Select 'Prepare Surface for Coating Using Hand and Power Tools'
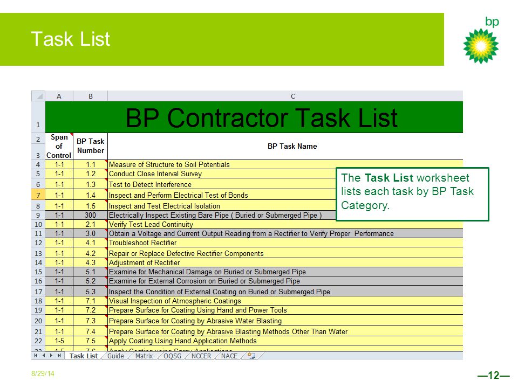The width and height of the screenshot is (518, 388). click(285, 310)
